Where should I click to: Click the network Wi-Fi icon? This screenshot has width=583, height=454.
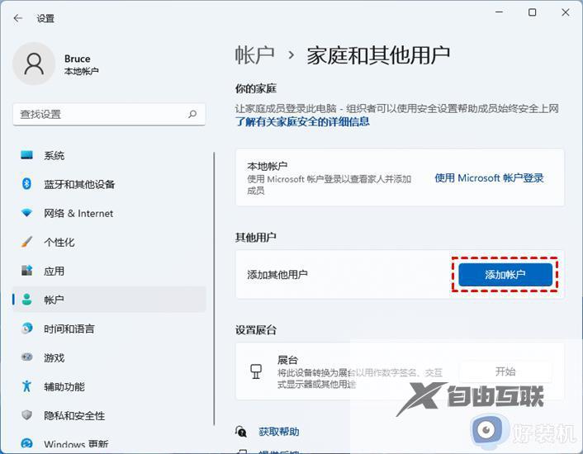[26, 212]
